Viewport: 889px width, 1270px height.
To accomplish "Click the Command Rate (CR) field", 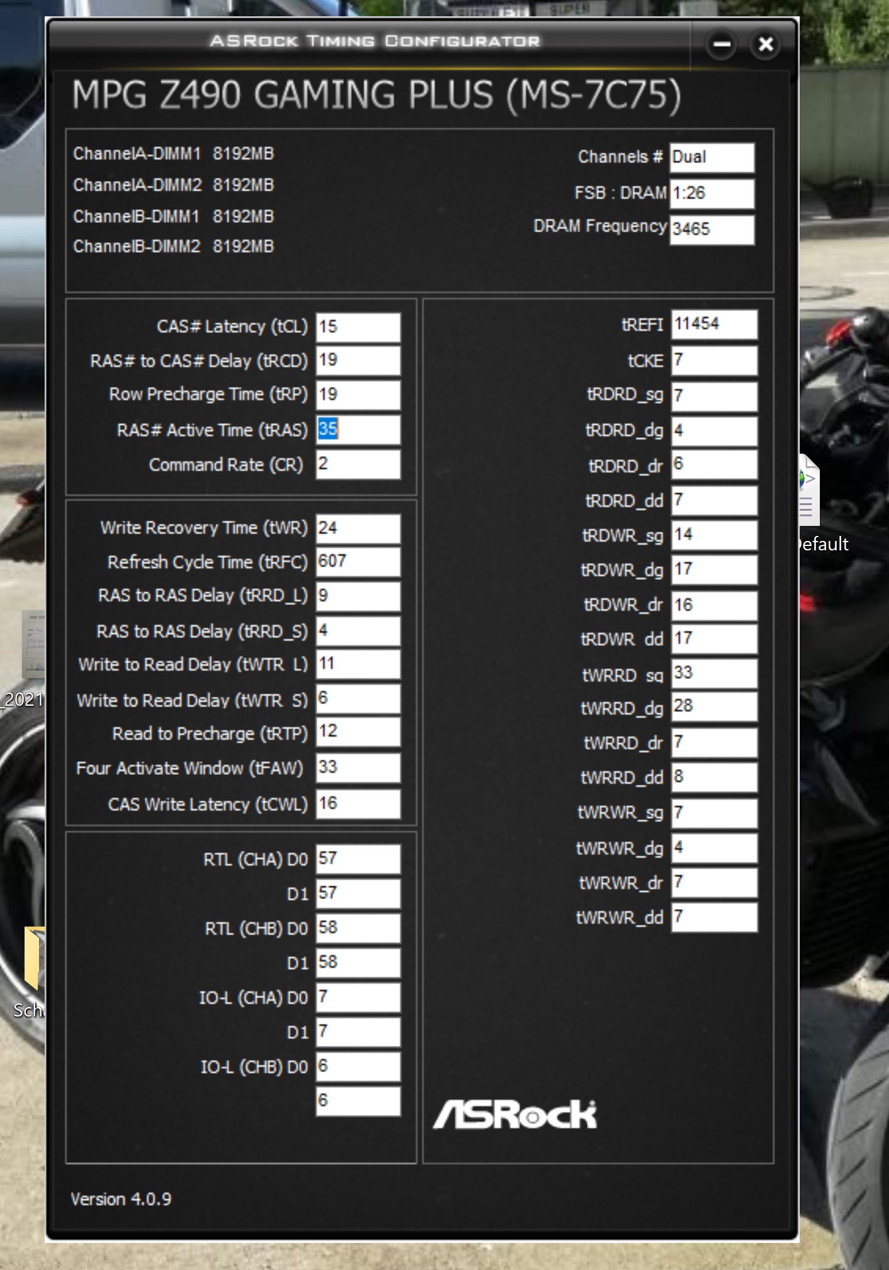I will tap(358, 464).
